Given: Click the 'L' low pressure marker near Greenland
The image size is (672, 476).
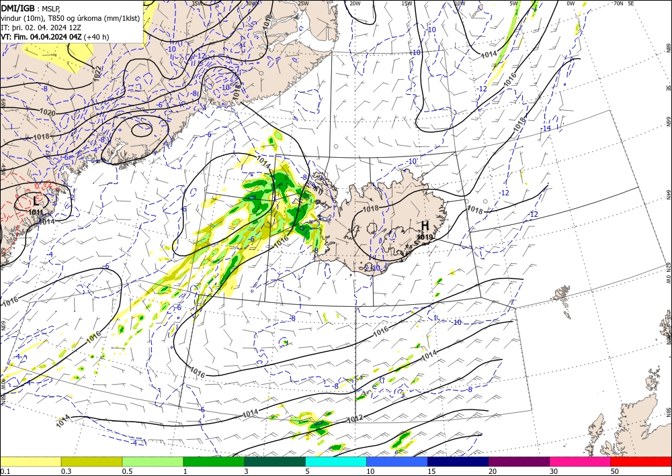Looking at the screenshot, I should (x=36, y=200).
